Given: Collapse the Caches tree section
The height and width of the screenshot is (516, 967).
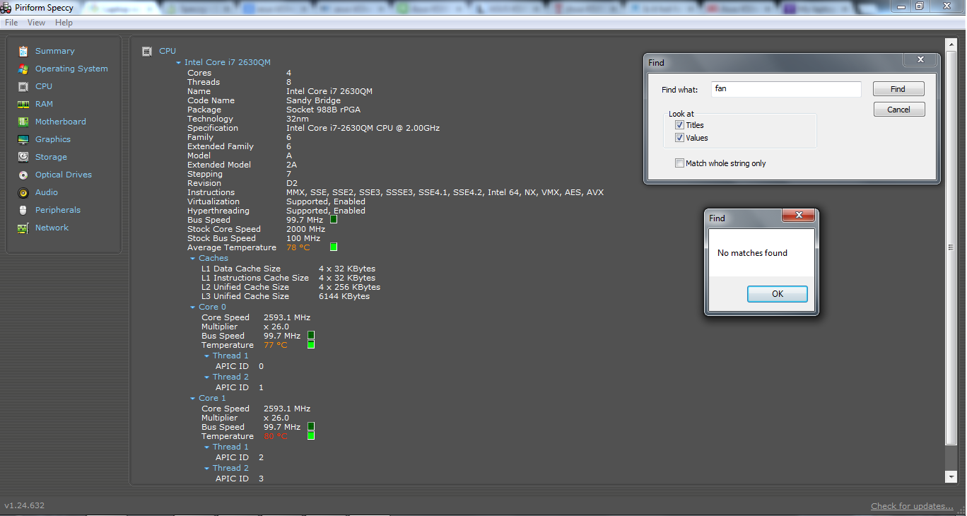Looking at the screenshot, I should point(193,259).
